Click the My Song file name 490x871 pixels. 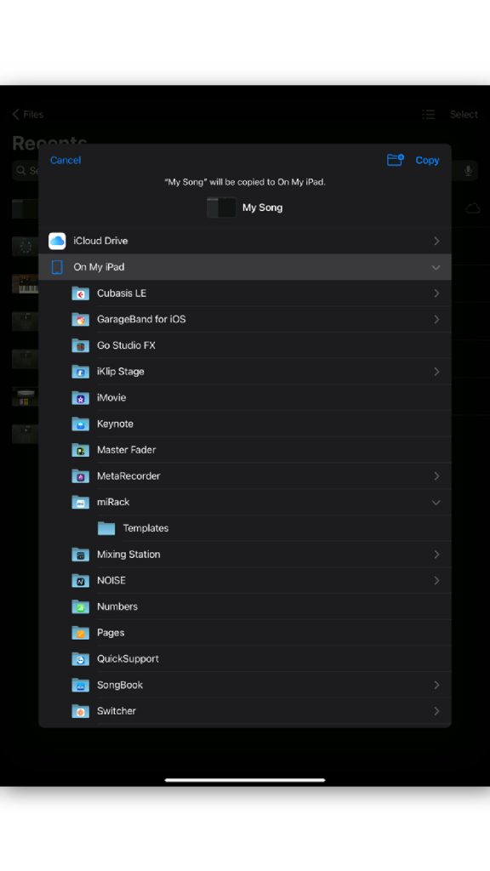(x=262, y=208)
